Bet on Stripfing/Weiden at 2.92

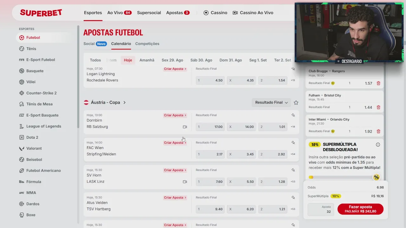coord(273,154)
